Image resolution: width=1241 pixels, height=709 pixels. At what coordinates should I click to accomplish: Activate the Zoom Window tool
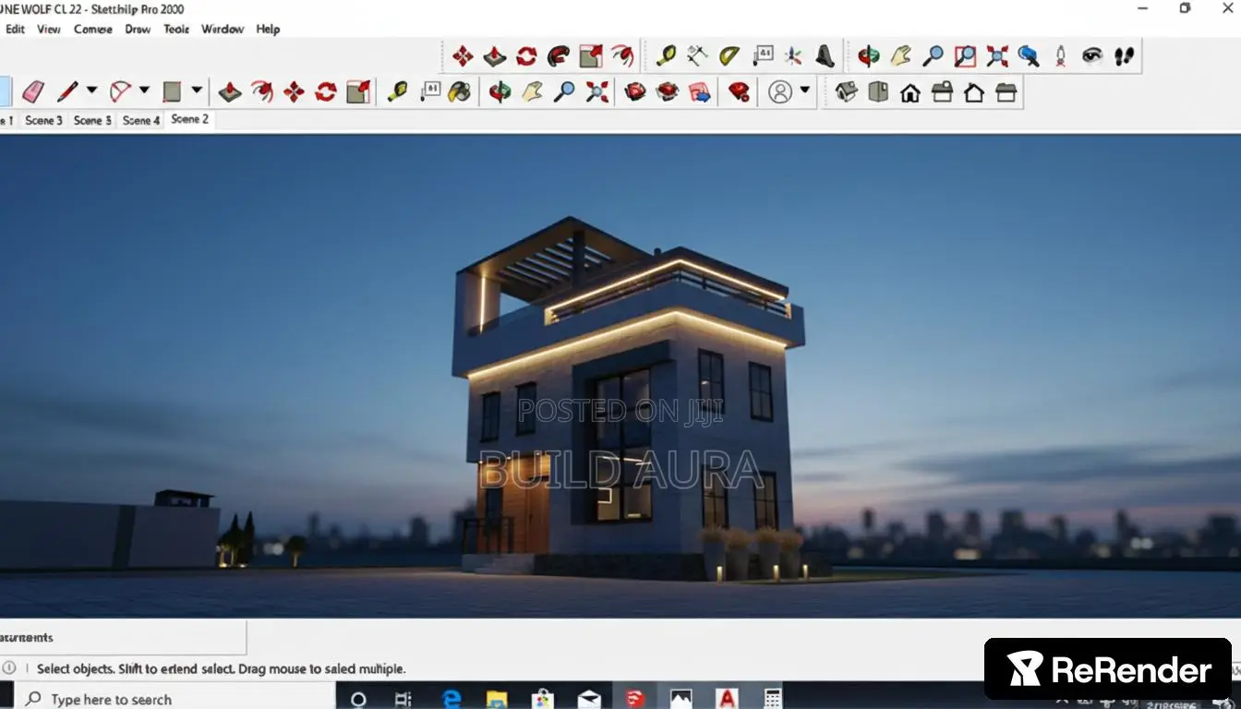[x=965, y=56]
